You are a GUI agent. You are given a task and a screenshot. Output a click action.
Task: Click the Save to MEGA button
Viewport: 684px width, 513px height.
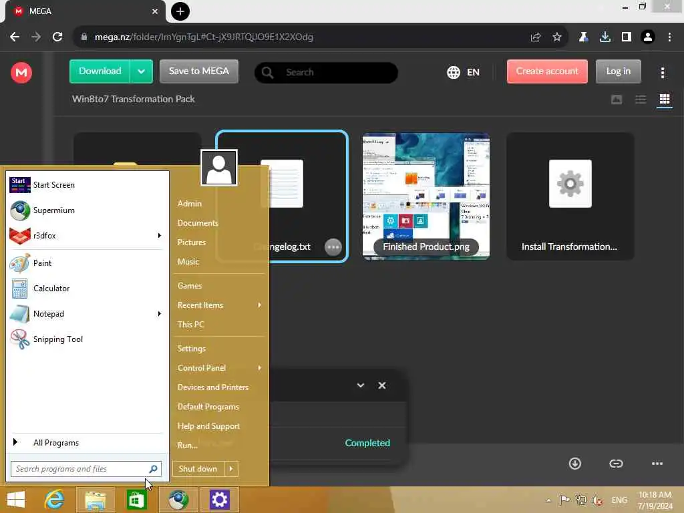(199, 71)
